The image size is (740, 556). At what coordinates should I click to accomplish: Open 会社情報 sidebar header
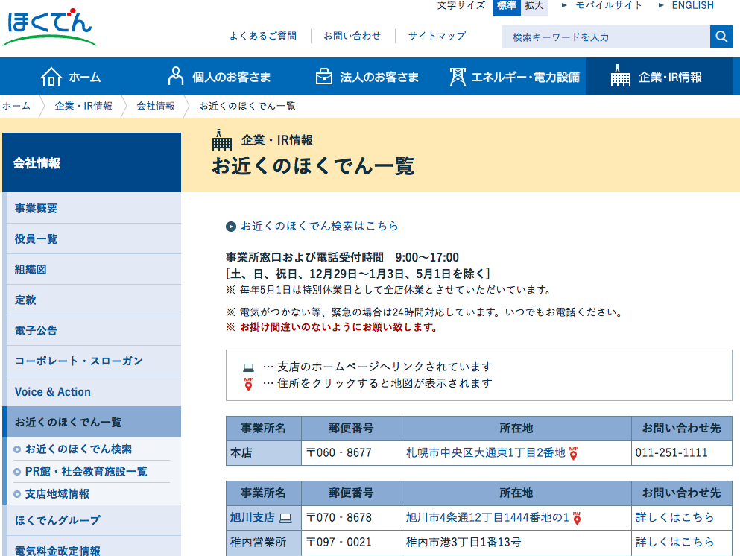tap(92, 162)
